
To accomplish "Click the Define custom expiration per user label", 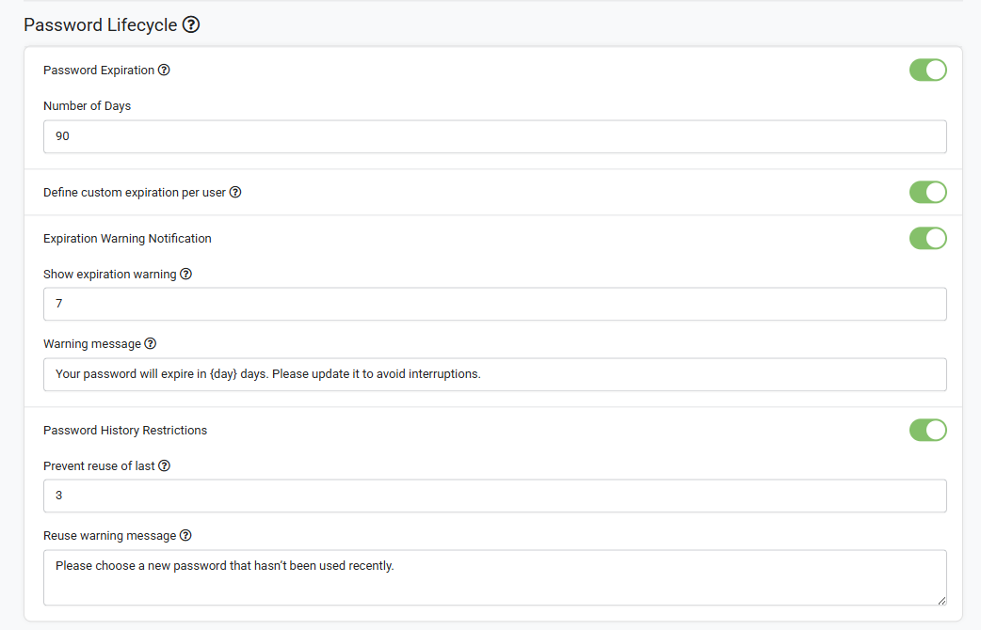I will click(135, 193).
